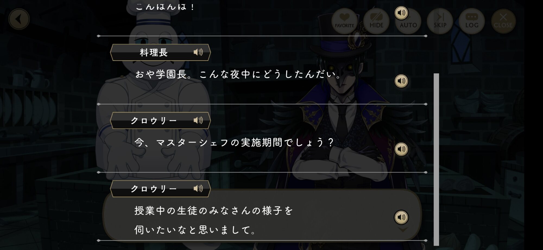Replay audio for おや学園長 line

[x=401, y=81]
